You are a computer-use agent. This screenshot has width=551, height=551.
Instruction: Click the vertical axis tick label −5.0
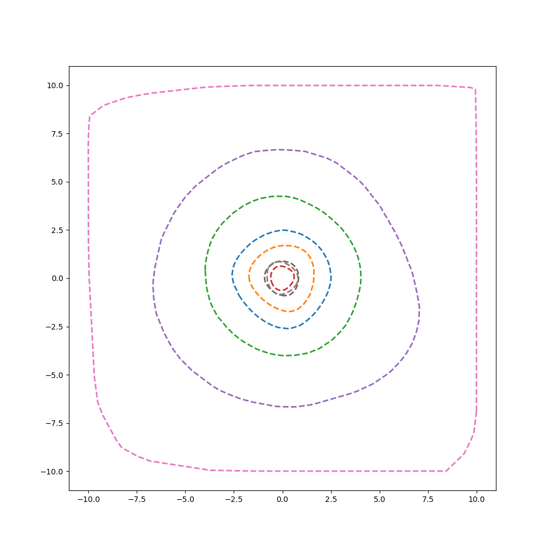point(55,375)
